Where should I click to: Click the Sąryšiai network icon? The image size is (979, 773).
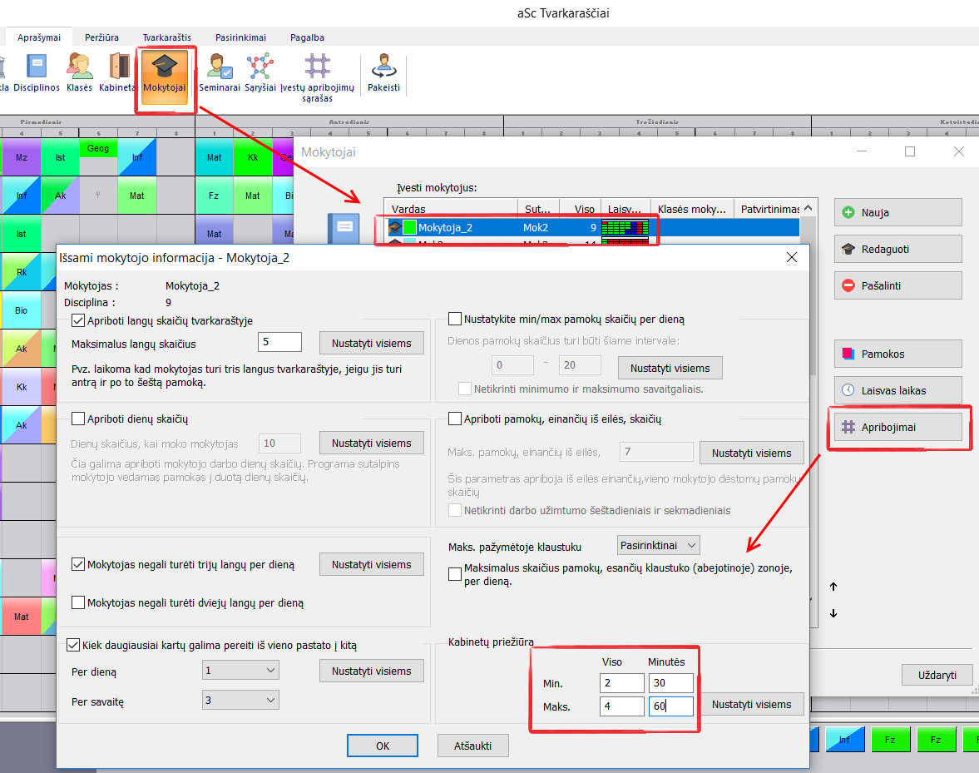pos(260,72)
